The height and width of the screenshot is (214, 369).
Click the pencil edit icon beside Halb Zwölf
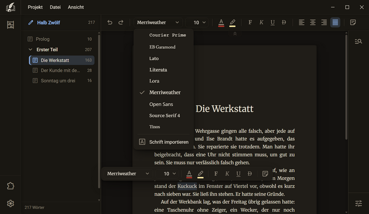(x=30, y=23)
